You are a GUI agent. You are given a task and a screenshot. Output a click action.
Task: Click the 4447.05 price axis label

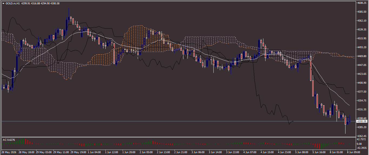coord(361,65)
